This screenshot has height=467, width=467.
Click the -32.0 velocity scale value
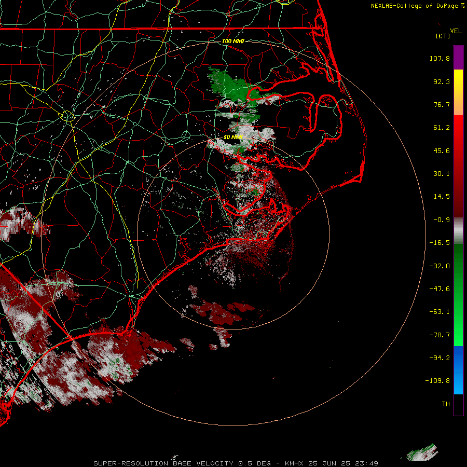[439, 266]
